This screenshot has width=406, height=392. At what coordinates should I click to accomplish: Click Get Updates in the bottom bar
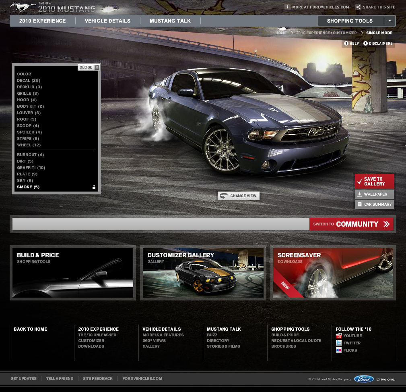point(24,379)
